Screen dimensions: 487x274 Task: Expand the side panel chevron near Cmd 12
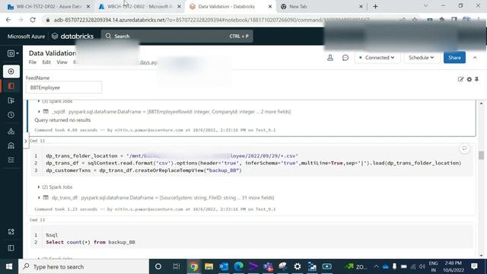click(x=26, y=141)
